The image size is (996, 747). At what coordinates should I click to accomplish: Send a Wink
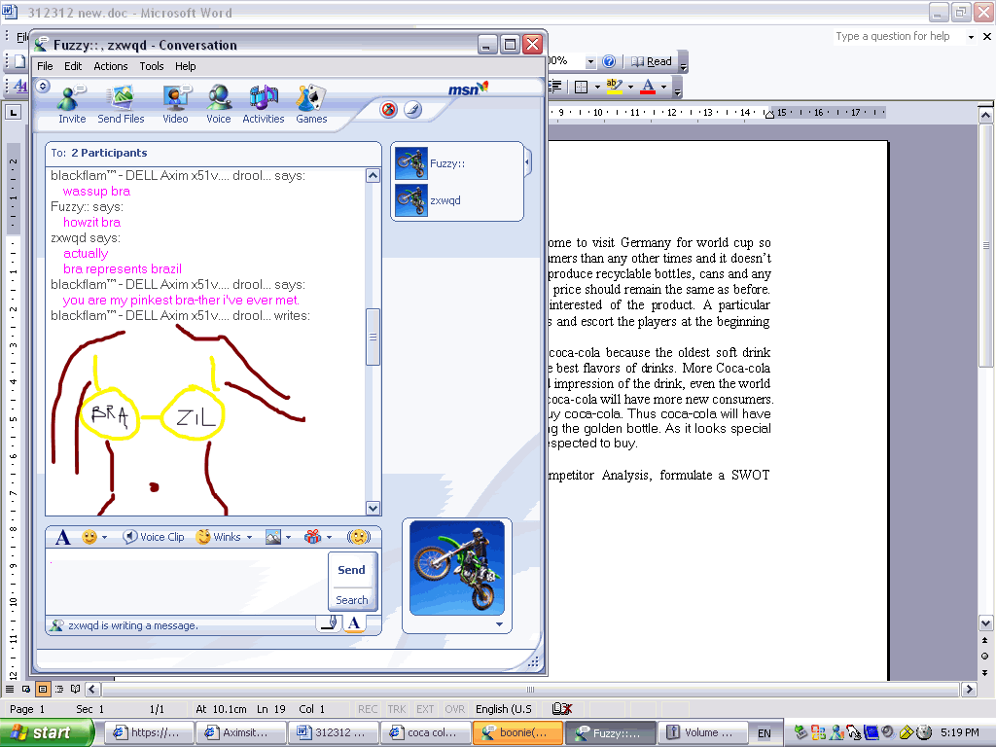[219, 537]
